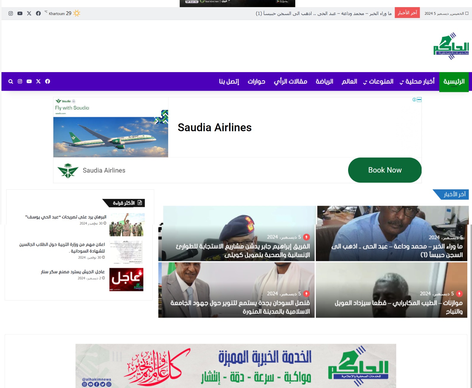Image resolution: width=472 pixels, height=388 pixels.
Task: Open the Facebook icon in top bar
Action: (38, 13)
